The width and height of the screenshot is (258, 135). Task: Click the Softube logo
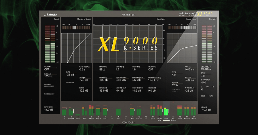point(50,15)
